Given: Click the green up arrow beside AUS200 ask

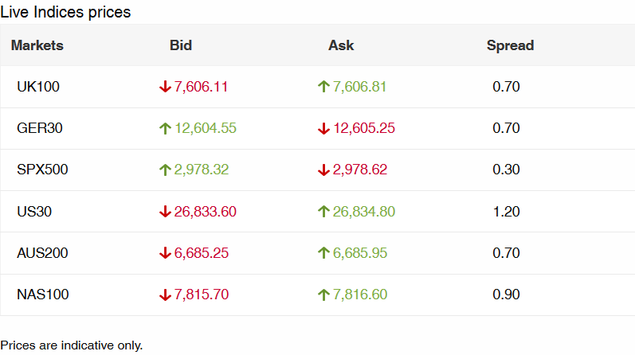Looking at the screenshot, I should [323, 253].
